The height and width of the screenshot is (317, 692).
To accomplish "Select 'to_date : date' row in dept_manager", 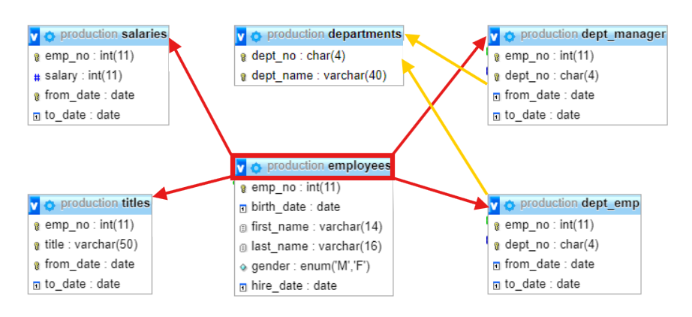I will [x=577, y=115].
